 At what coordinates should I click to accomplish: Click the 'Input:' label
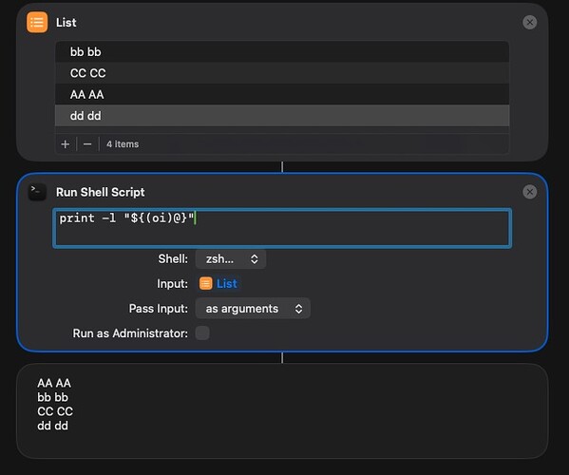pyautogui.click(x=172, y=283)
